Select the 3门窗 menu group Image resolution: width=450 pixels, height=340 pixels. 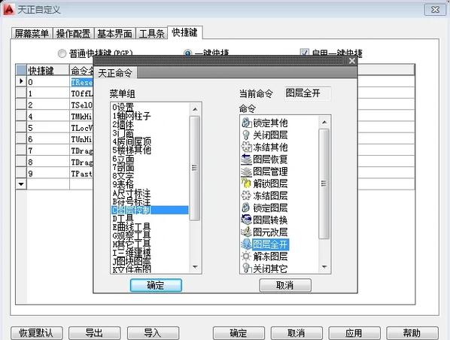[150, 133]
